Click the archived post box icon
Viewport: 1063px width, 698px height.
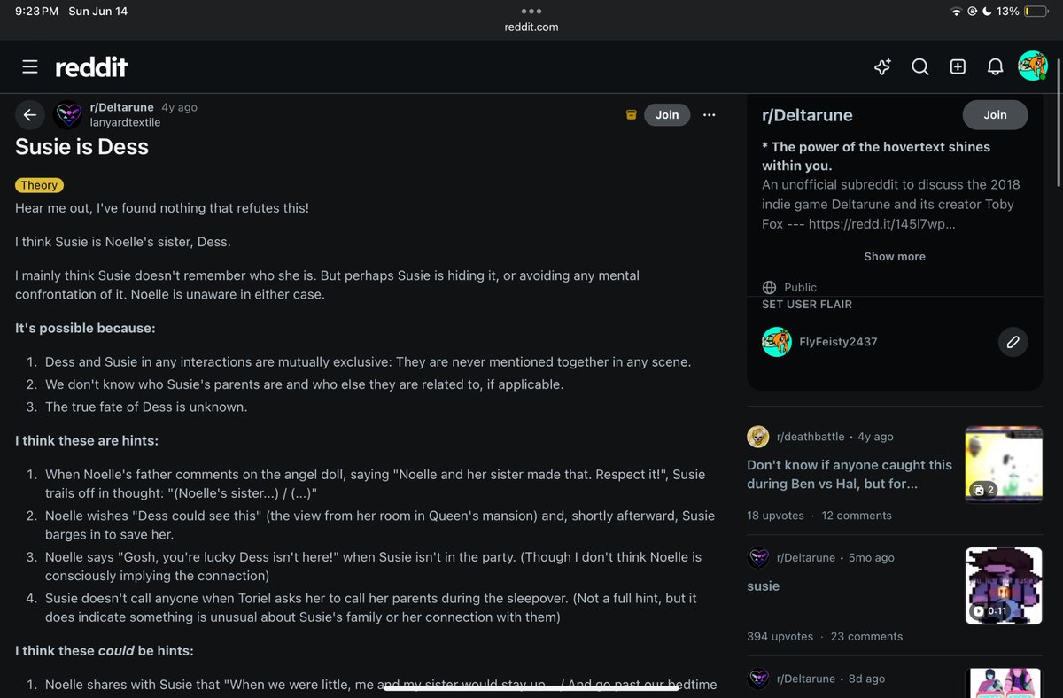(x=631, y=114)
